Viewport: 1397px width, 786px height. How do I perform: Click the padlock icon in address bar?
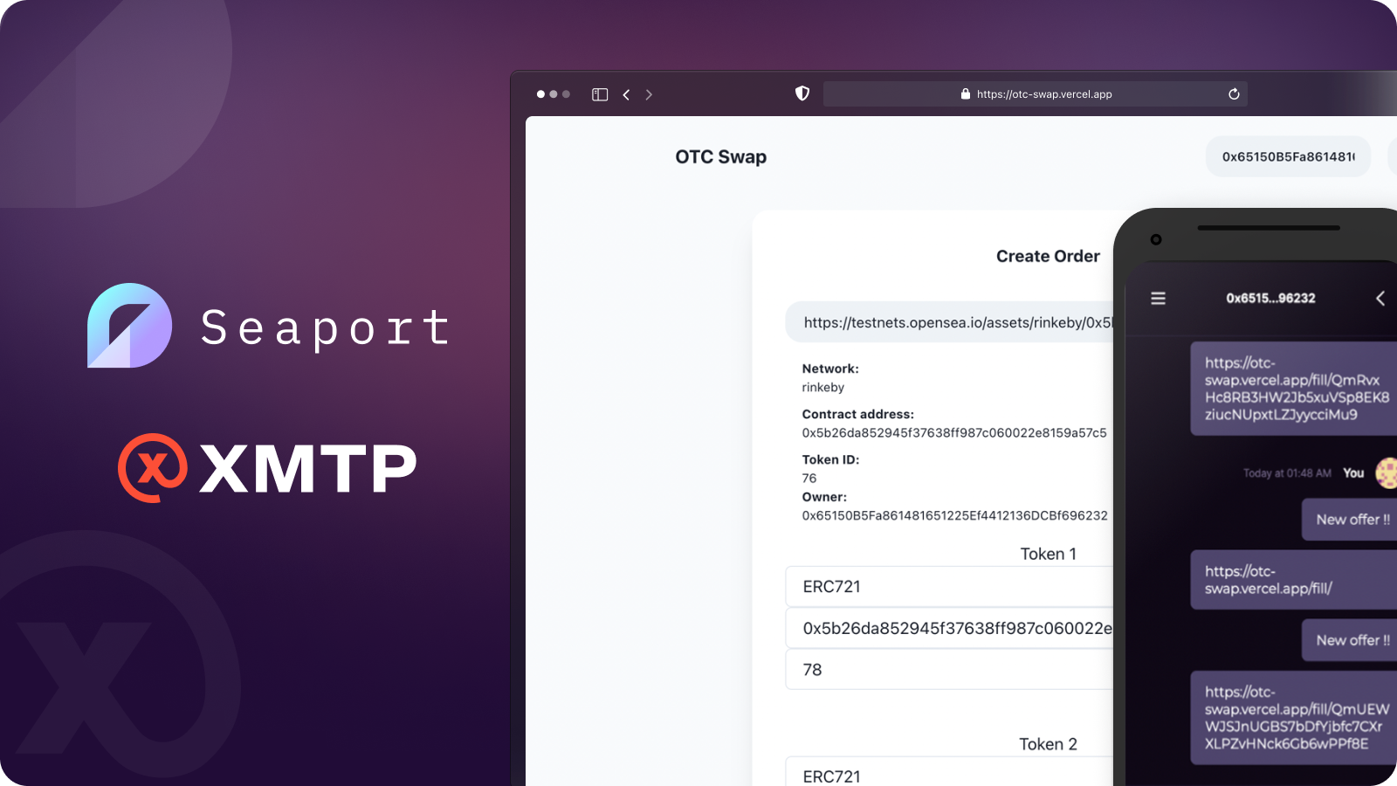point(965,93)
